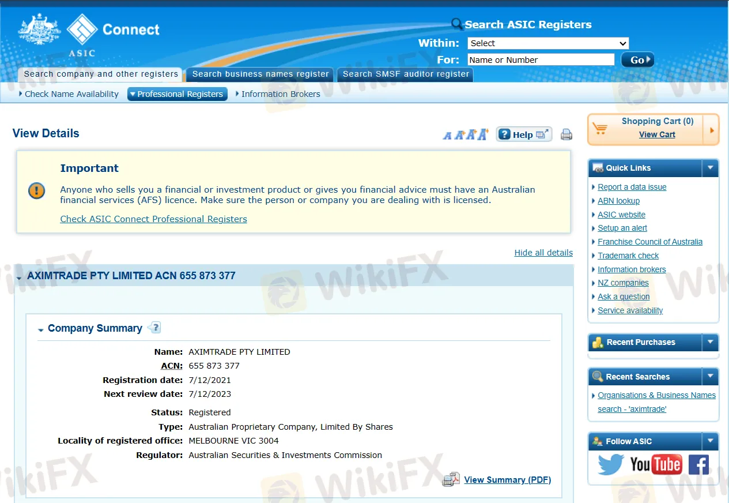The width and height of the screenshot is (729, 503).
Task: Open the Professional Registers menu
Action: click(177, 94)
